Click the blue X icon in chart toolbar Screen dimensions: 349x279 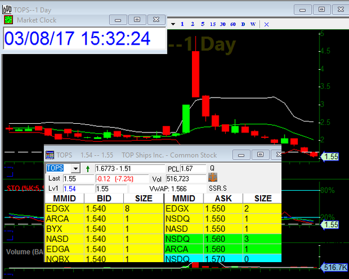(266, 24)
